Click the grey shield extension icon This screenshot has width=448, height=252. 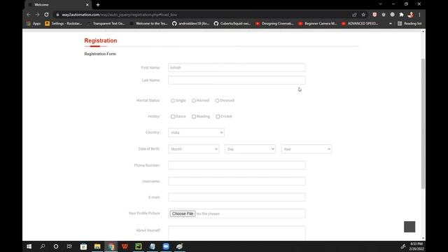(384, 15)
